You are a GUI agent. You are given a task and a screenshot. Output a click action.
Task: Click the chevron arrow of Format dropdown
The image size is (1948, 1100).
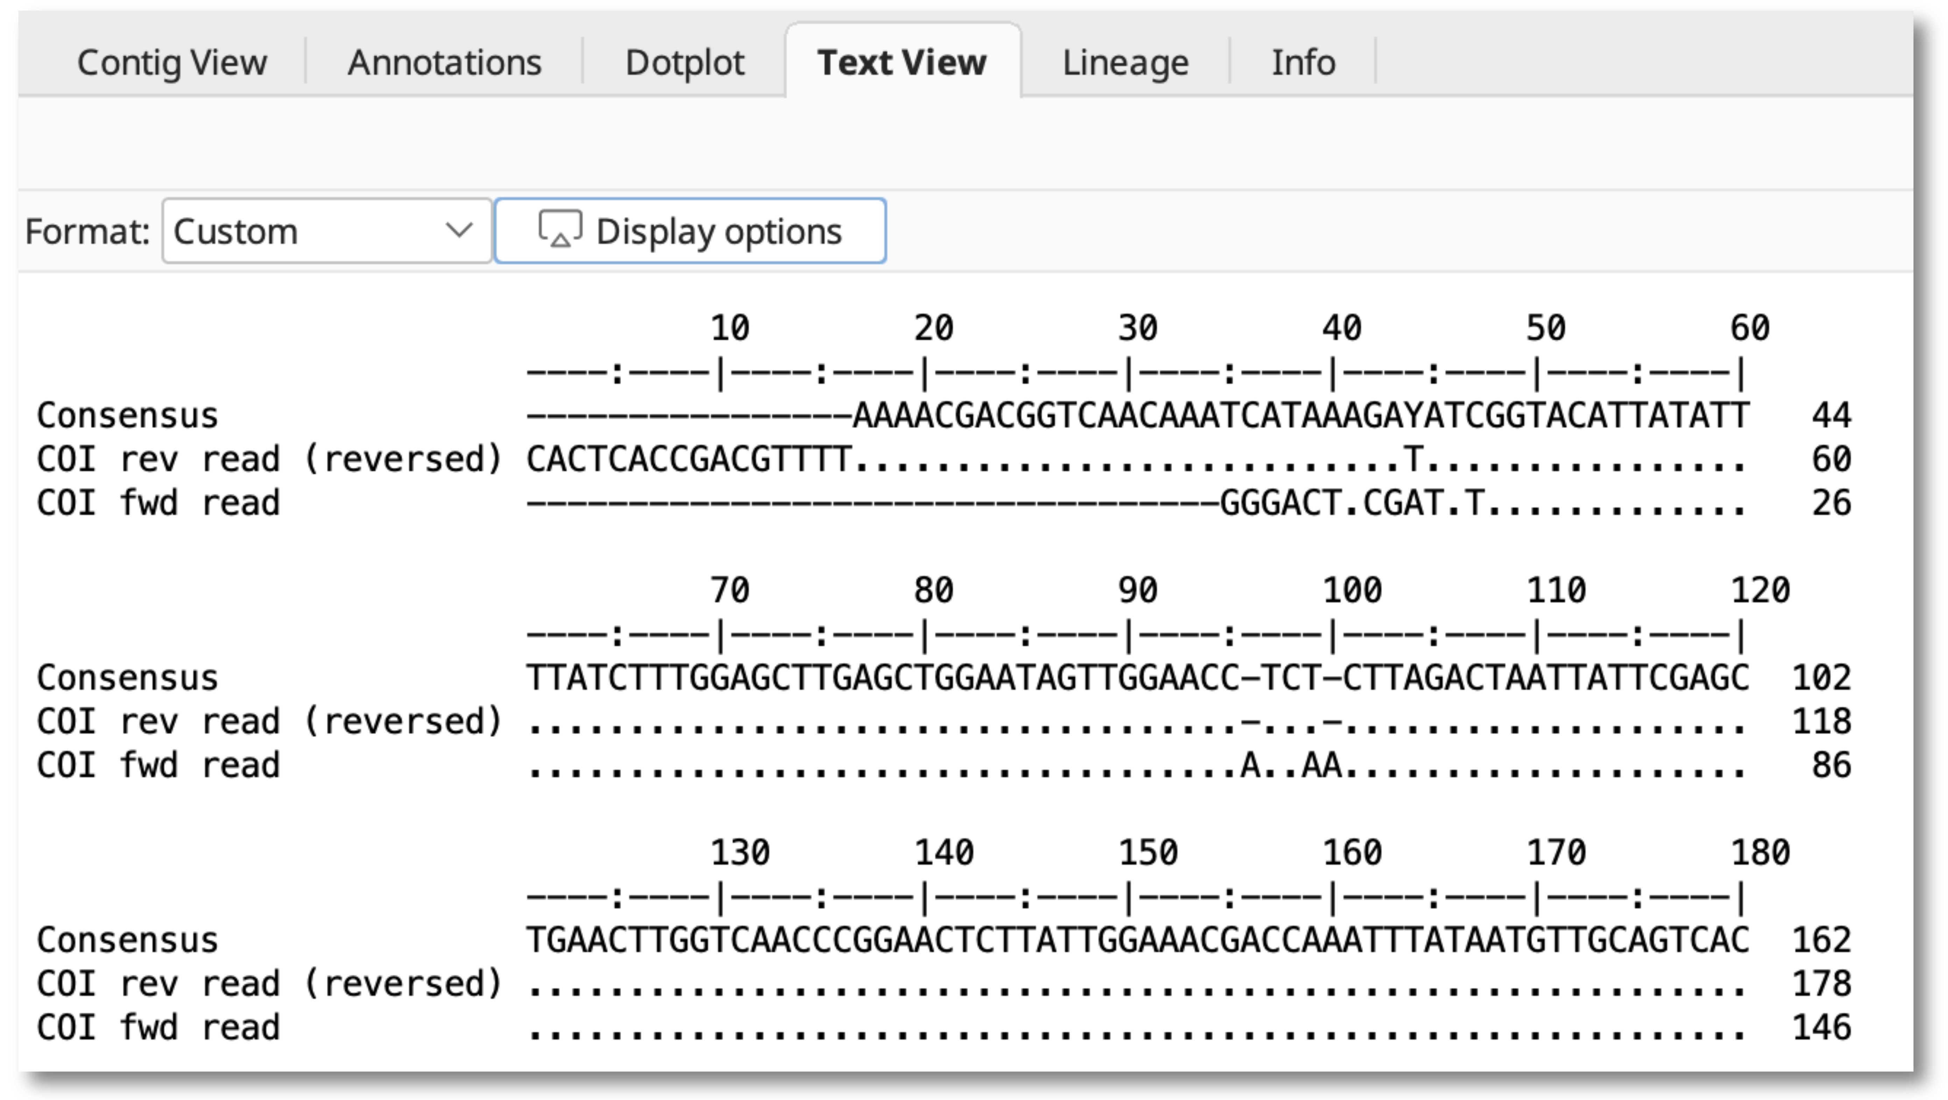click(x=459, y=230)
